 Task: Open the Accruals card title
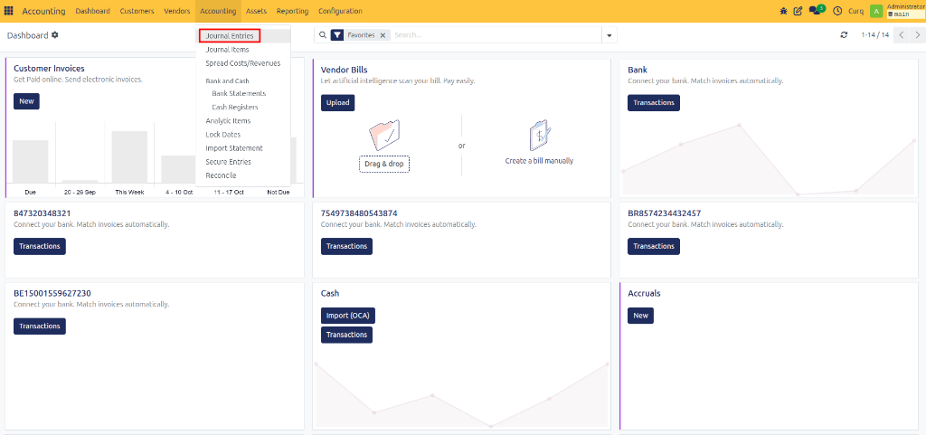644,293
